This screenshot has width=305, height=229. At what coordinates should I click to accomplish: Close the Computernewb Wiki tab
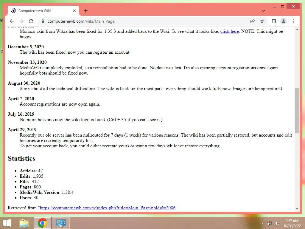(74, 11)
